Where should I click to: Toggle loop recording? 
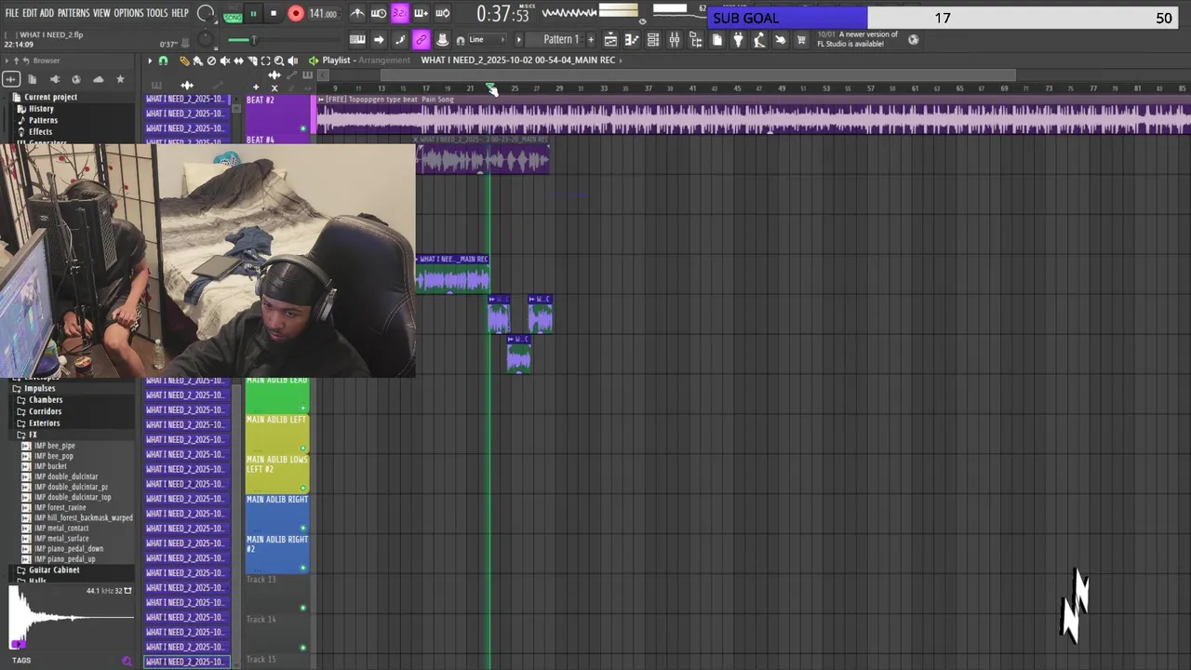pos(443,13)
